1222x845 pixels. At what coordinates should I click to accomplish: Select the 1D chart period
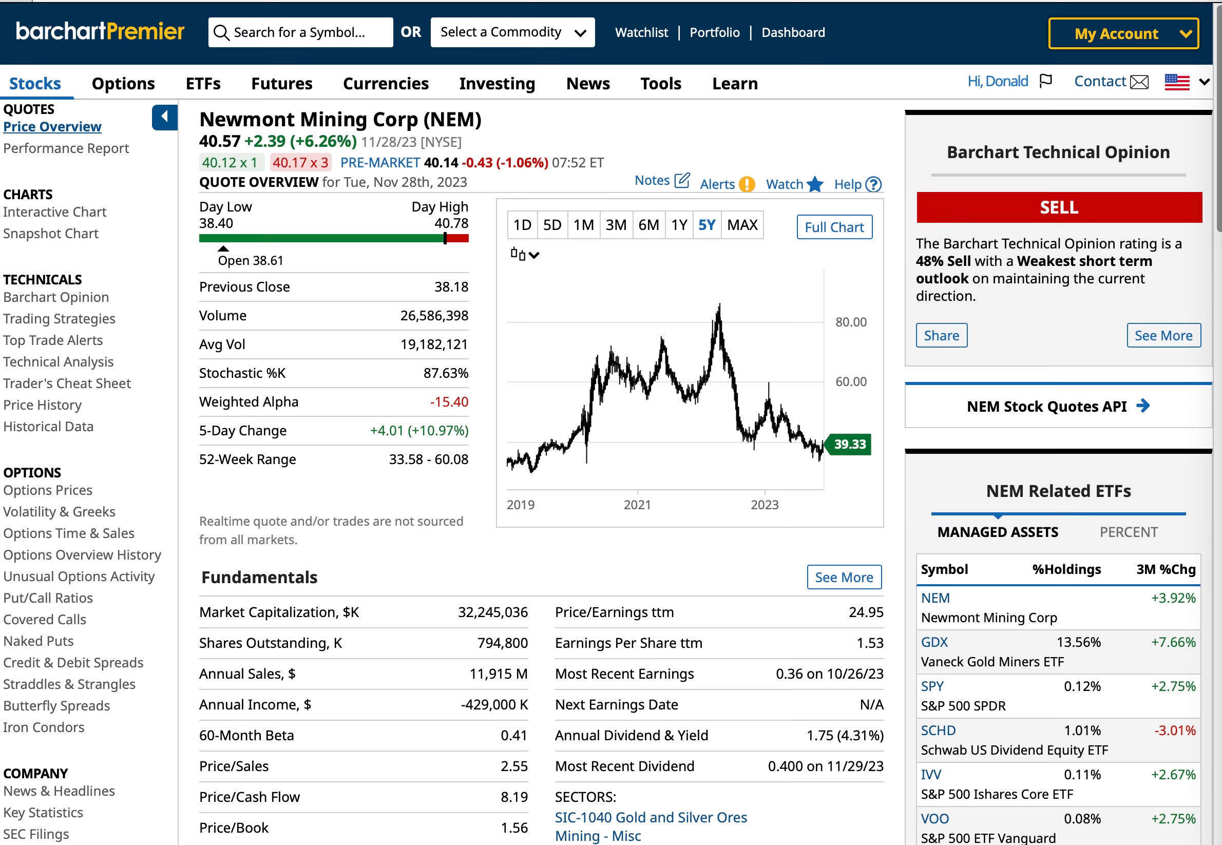coord(522,225)
